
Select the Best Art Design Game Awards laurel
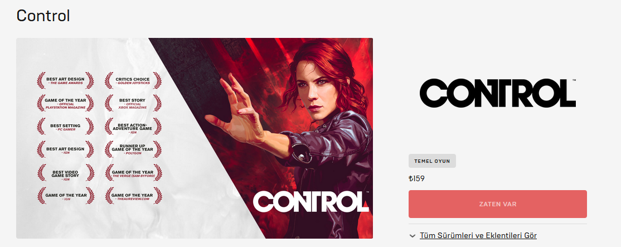(65, 80)
